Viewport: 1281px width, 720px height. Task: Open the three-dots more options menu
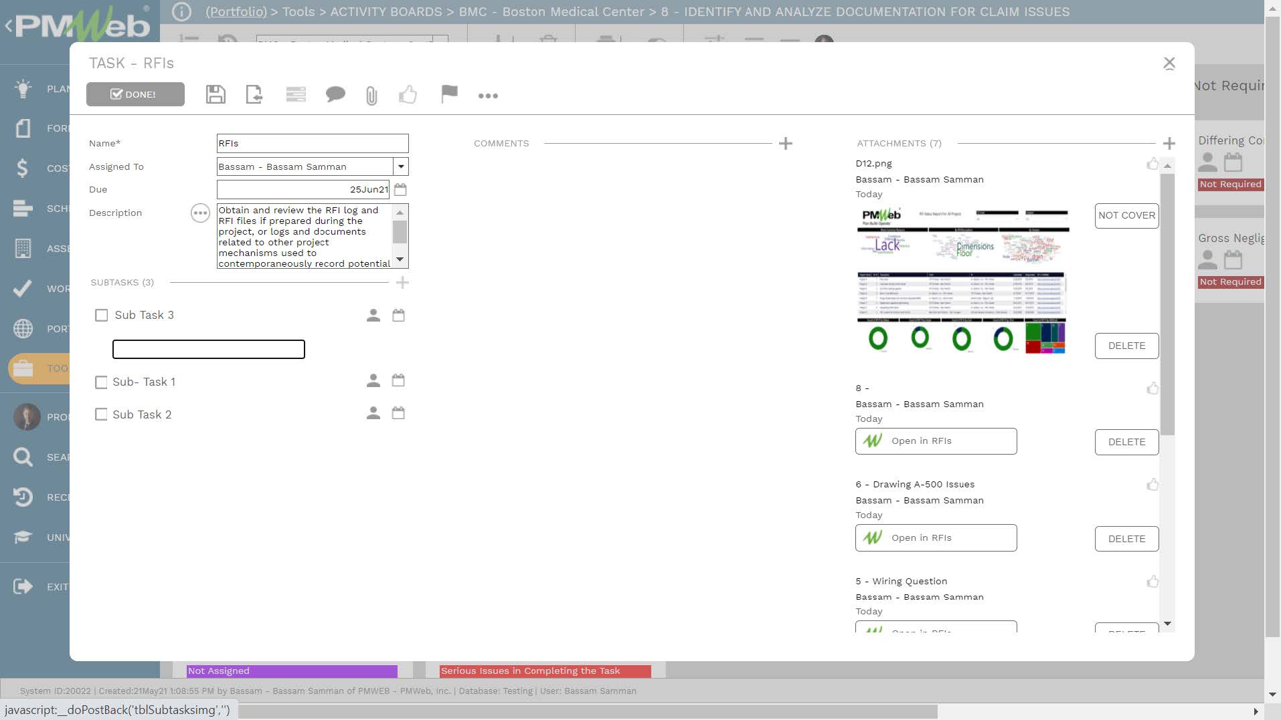click(488, 96)
